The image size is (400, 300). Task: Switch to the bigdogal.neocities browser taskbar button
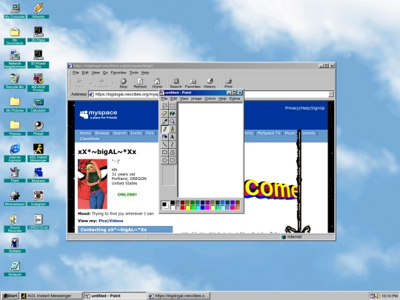coord(179,296)
